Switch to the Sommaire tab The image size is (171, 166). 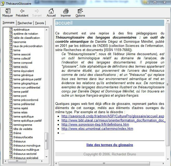[x=9, y=23]
